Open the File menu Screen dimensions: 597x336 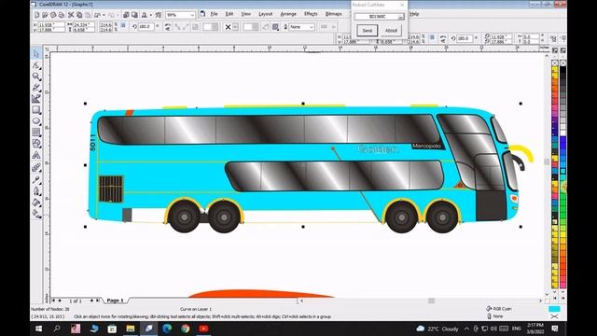pos(214,14)
